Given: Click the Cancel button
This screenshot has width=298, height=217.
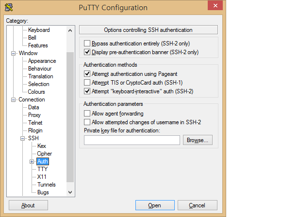Looking at the screenshot, I should (197, 205).
